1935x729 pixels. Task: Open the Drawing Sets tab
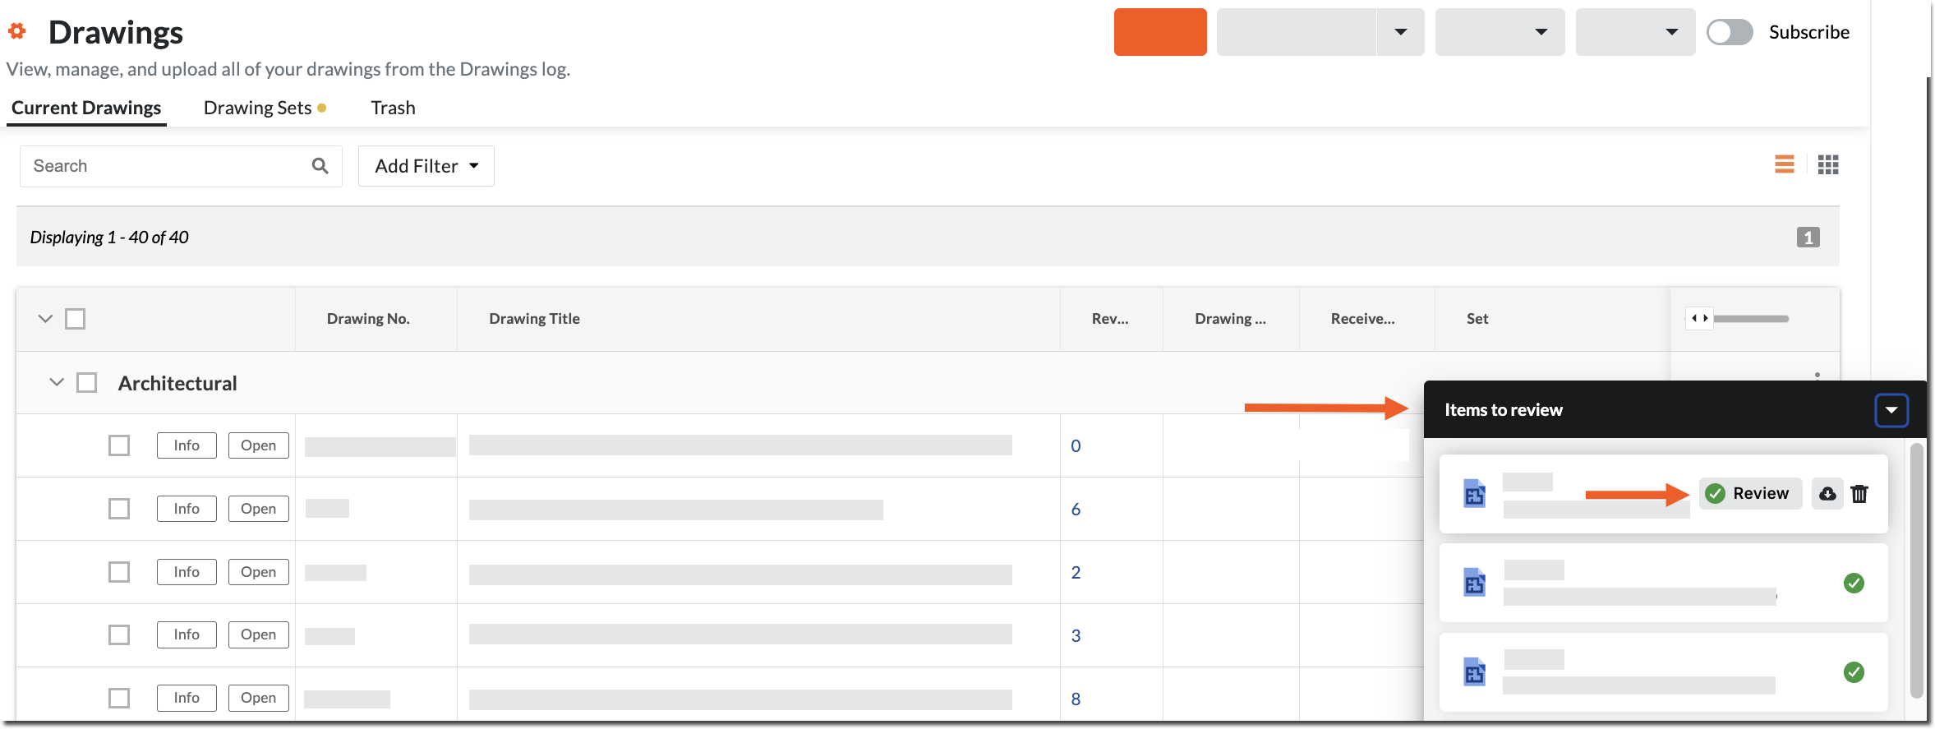coord(258,108)
